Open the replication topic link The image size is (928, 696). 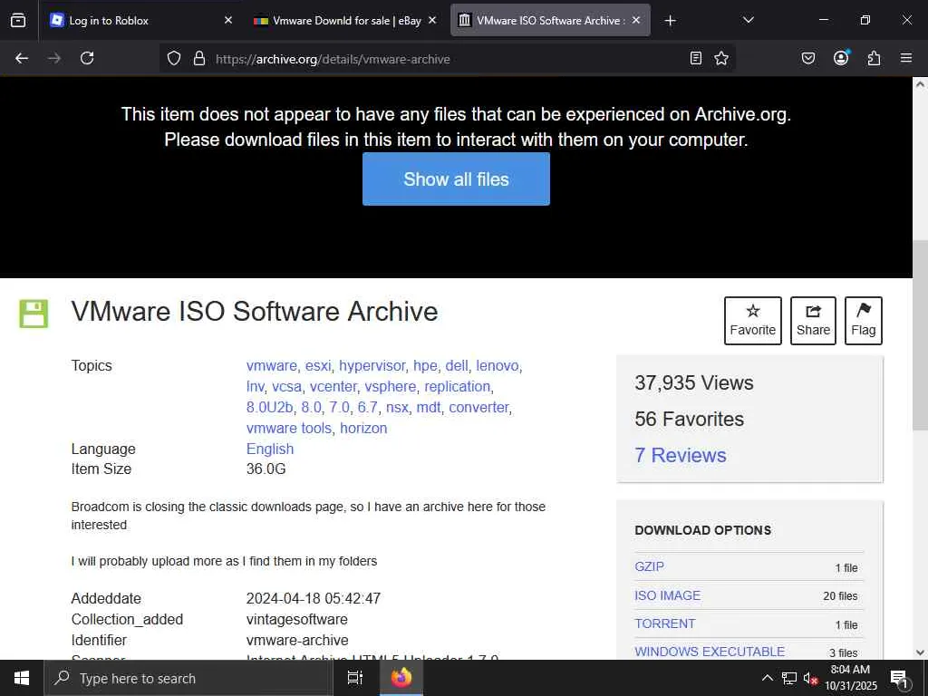coord(458,386)
